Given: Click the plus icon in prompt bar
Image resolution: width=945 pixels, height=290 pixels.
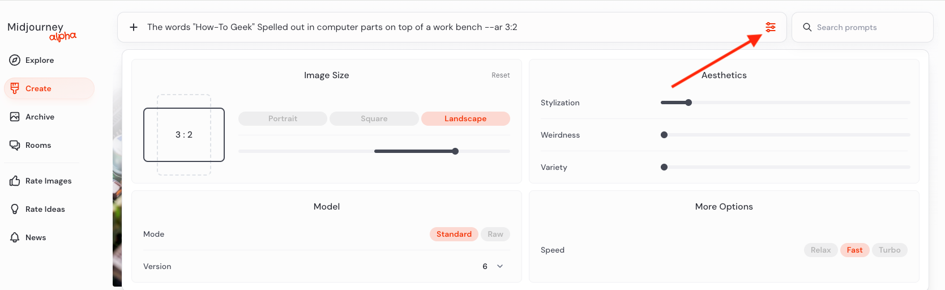Looking at the screenshot, I should tap(134, 27).
